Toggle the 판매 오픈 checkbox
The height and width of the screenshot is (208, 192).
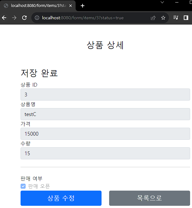23,186
